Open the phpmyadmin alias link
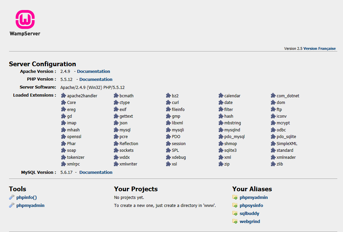Image resolution: width=343 pixels, height=232 pixels. (254, 197)
